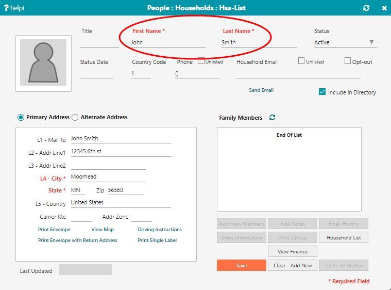Save the household record
This screenshot has width=391, height=290.
[242, 266]
